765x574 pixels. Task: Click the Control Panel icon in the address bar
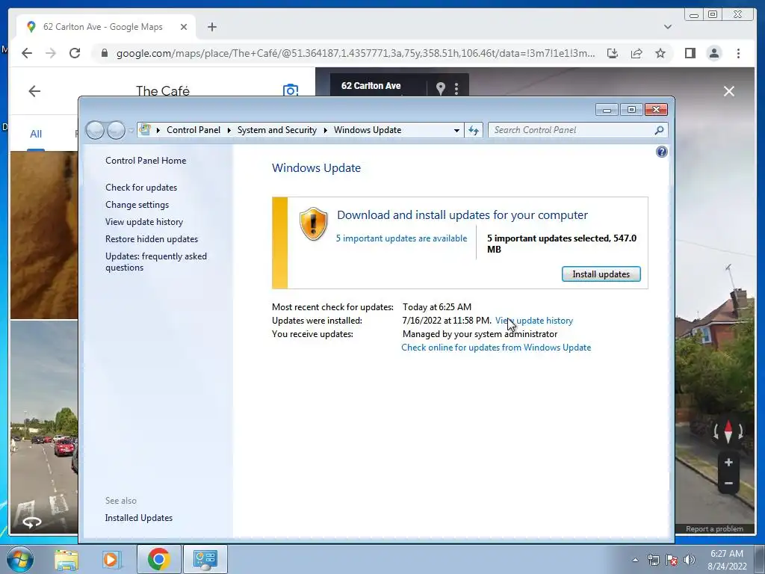[145, 130]
